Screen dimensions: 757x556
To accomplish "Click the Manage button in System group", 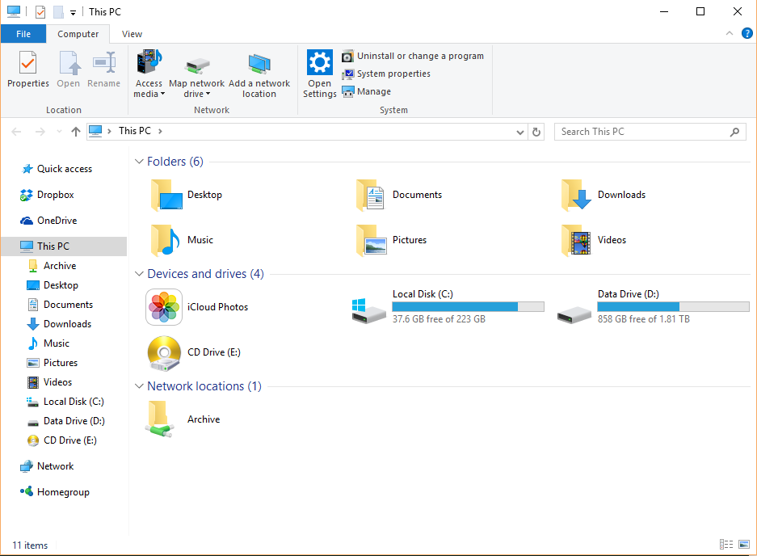I will pyautogui.click(x=367, y=91).
